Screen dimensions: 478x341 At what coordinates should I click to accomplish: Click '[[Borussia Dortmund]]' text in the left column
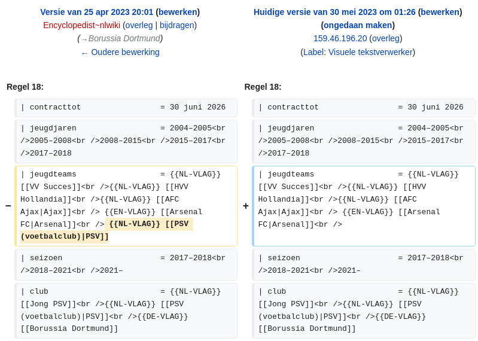point(69,329)
